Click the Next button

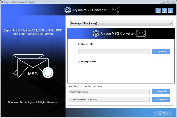[x=163, y=113]
